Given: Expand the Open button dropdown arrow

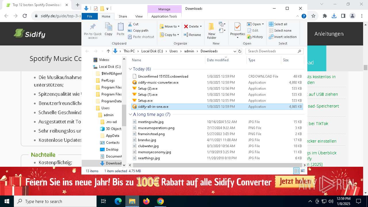Looking at the screenshot, I should (x=263, y=24).
